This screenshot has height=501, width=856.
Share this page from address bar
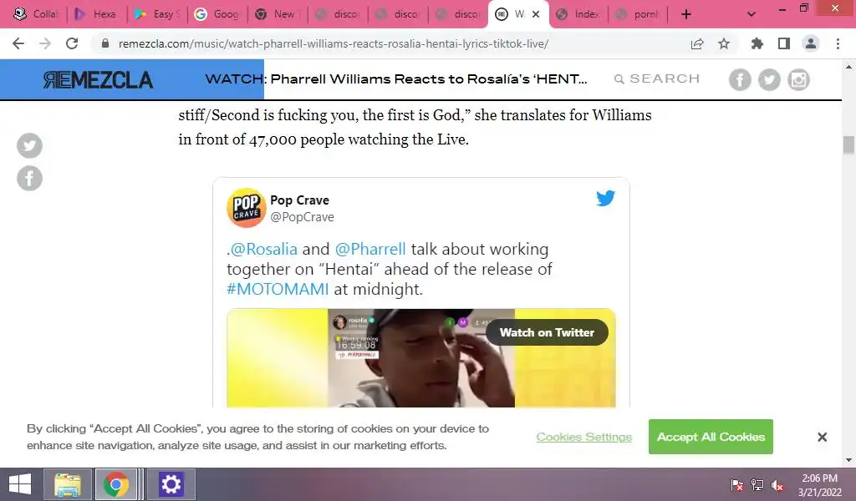click(697, 43)
